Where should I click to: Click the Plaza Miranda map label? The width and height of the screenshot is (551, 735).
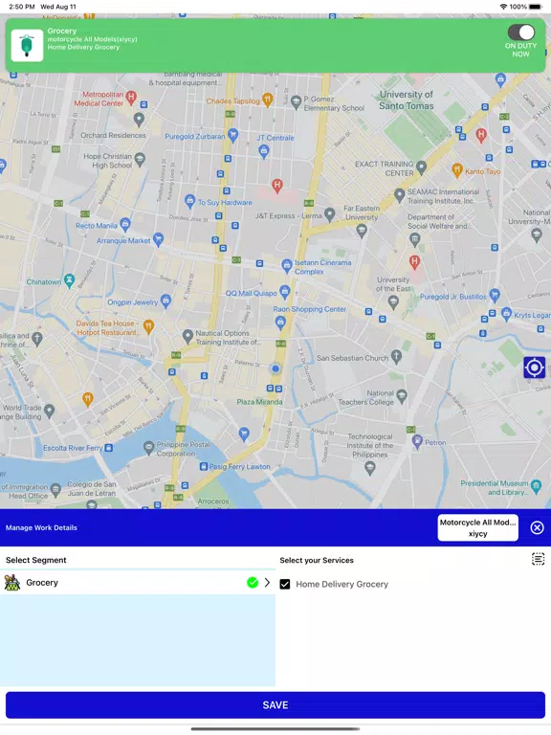[259, 402]
